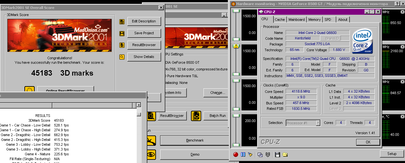The image size is (405, 163).
Task: Click OK in the CPU-Z window
Action: coord(368,142)
